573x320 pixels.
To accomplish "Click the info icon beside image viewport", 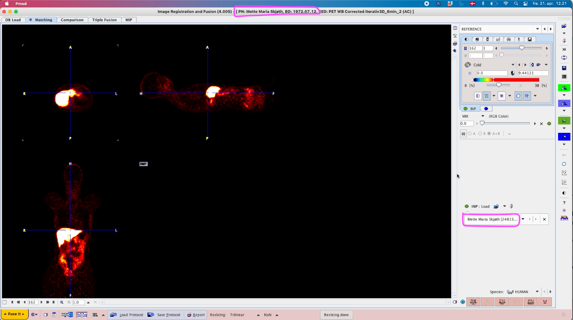I will (x=455, y=28).
